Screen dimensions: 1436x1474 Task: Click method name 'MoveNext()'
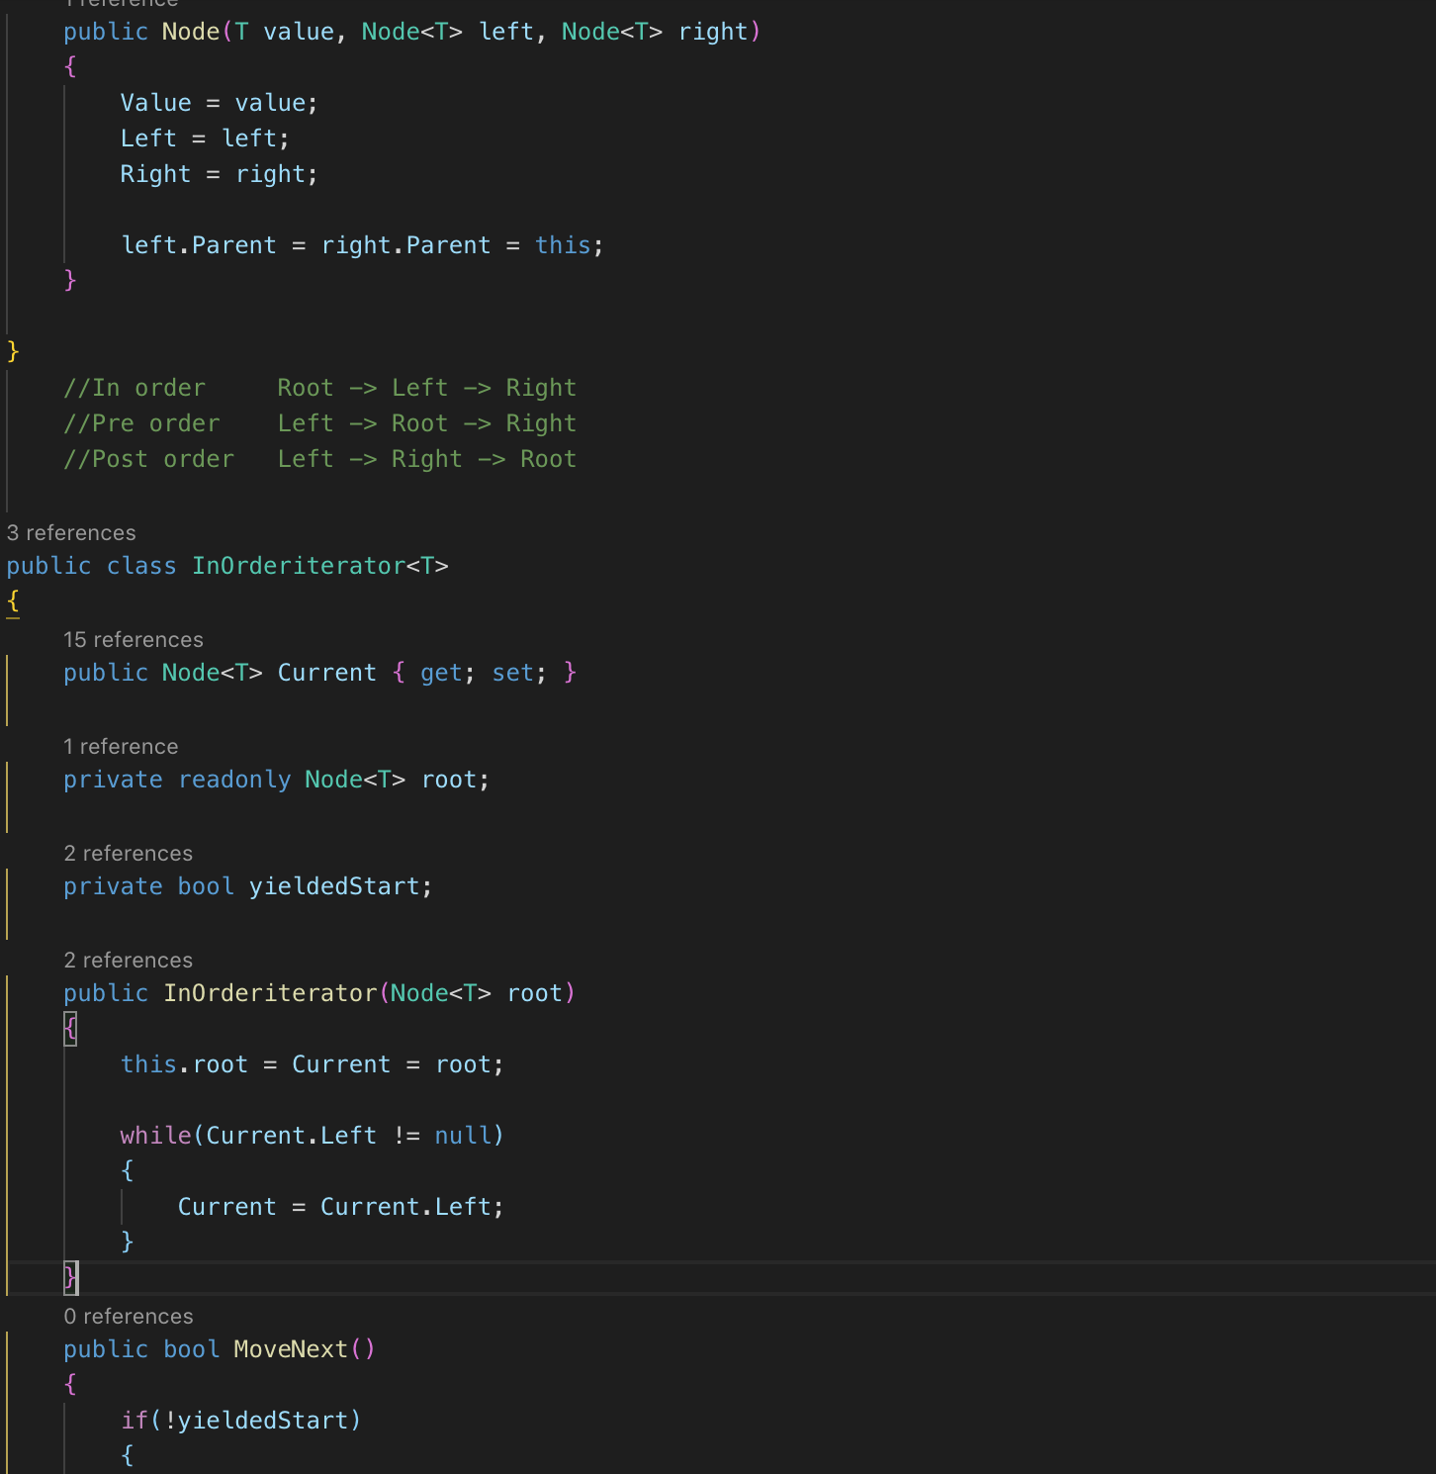pos(305,1349)
